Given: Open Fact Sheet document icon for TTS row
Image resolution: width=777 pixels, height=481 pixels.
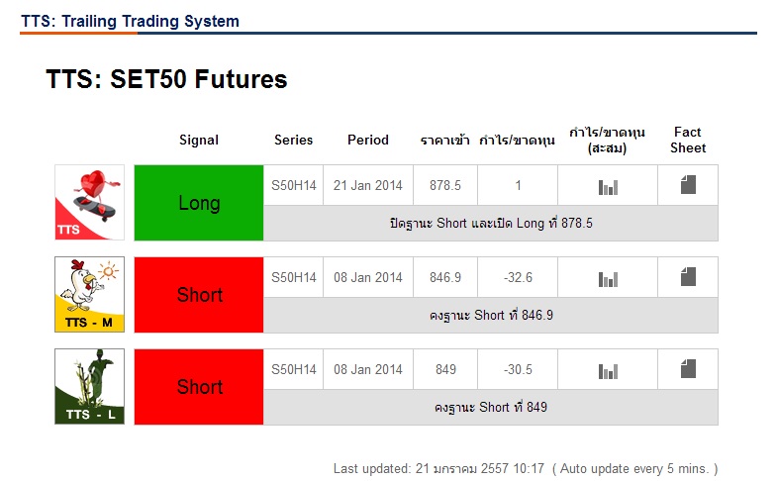Looking at the screenshot, I should click(x=688, y=185).
